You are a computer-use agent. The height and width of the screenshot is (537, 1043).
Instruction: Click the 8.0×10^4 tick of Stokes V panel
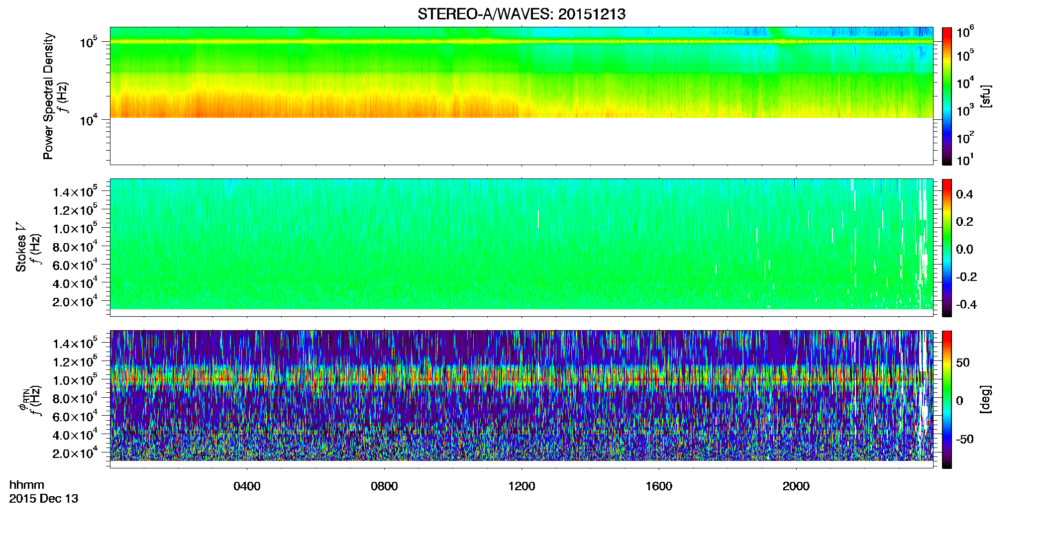(x=75, y=247)
